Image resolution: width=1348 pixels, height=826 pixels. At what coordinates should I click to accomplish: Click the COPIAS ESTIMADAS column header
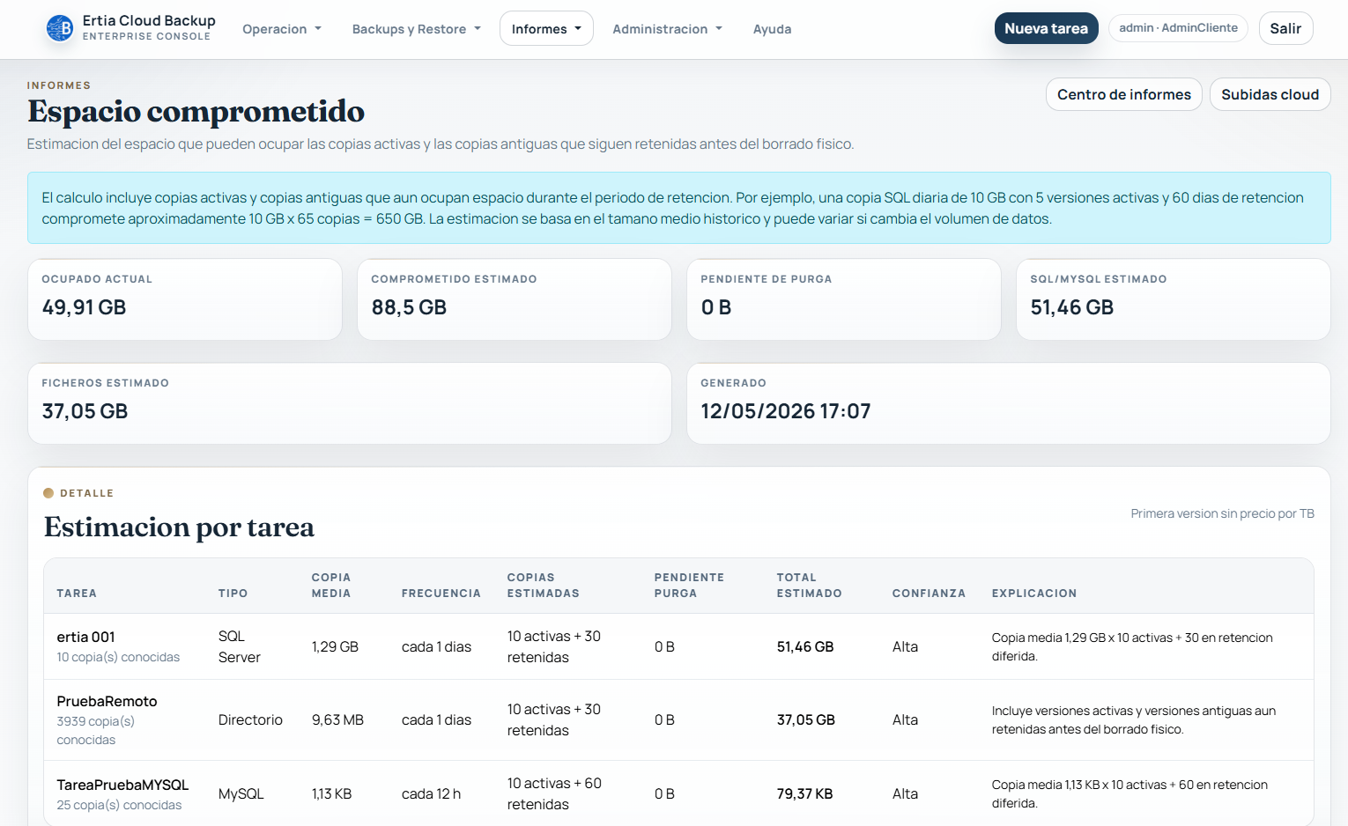(543, 586)
